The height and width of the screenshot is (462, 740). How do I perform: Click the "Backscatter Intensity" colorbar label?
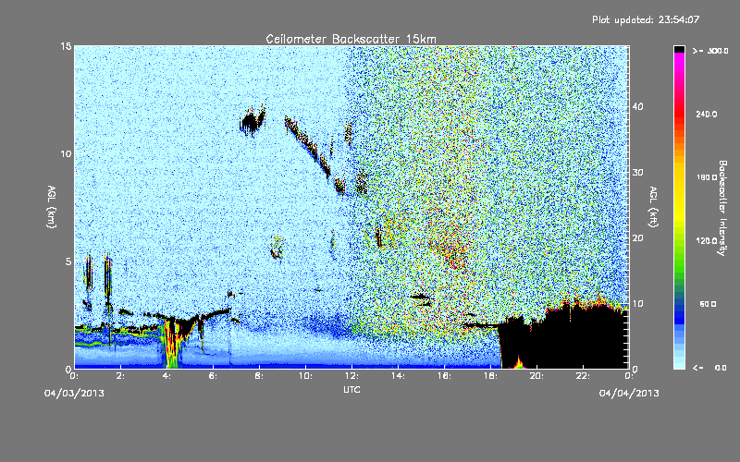coord(722,208)
